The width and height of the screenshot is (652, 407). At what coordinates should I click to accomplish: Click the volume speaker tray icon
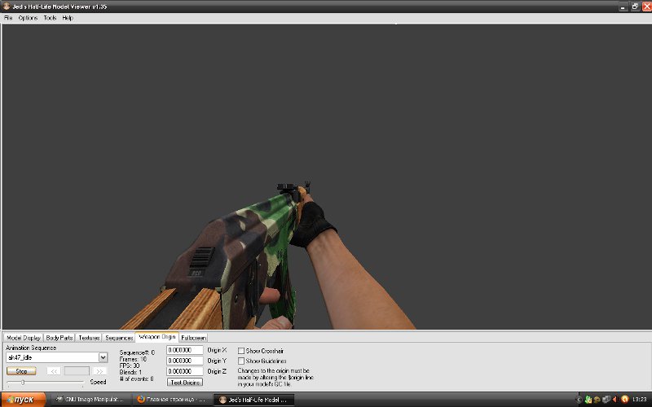615,400
